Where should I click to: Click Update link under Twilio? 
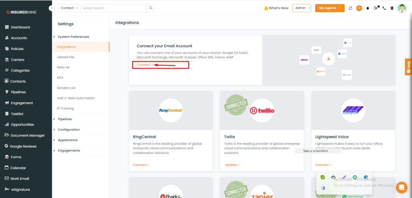click(232, 165)
